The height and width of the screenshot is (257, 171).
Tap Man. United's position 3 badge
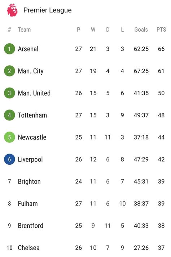click(x=9, y=93)
